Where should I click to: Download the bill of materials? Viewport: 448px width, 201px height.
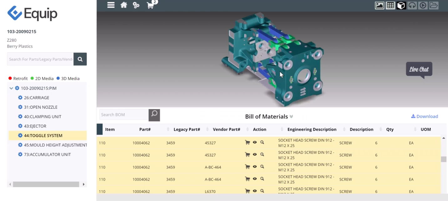425,116
